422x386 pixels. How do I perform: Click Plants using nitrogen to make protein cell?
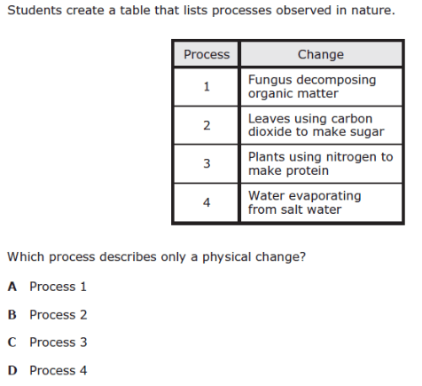click(321, 163)
